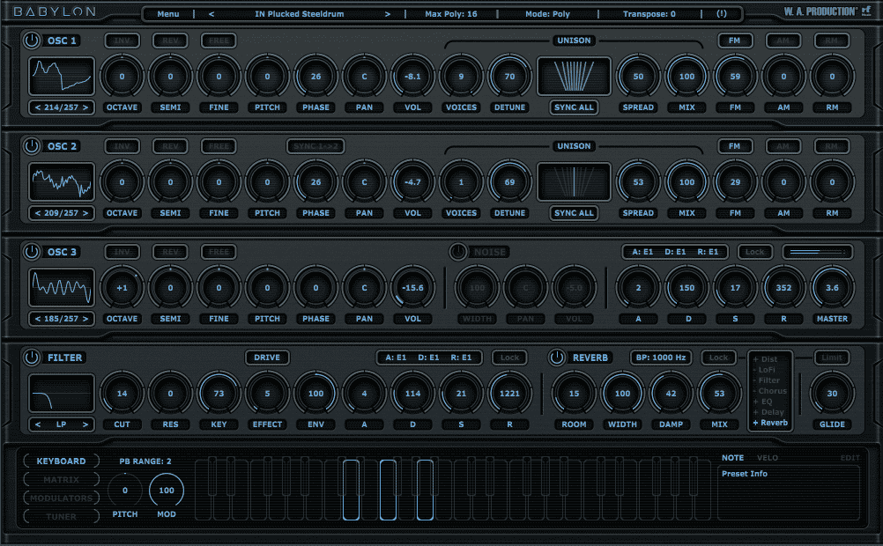Switch to the KEYBOARD tab
The width and height of the screenshot is (883, 546).
(x=62, y=461)
